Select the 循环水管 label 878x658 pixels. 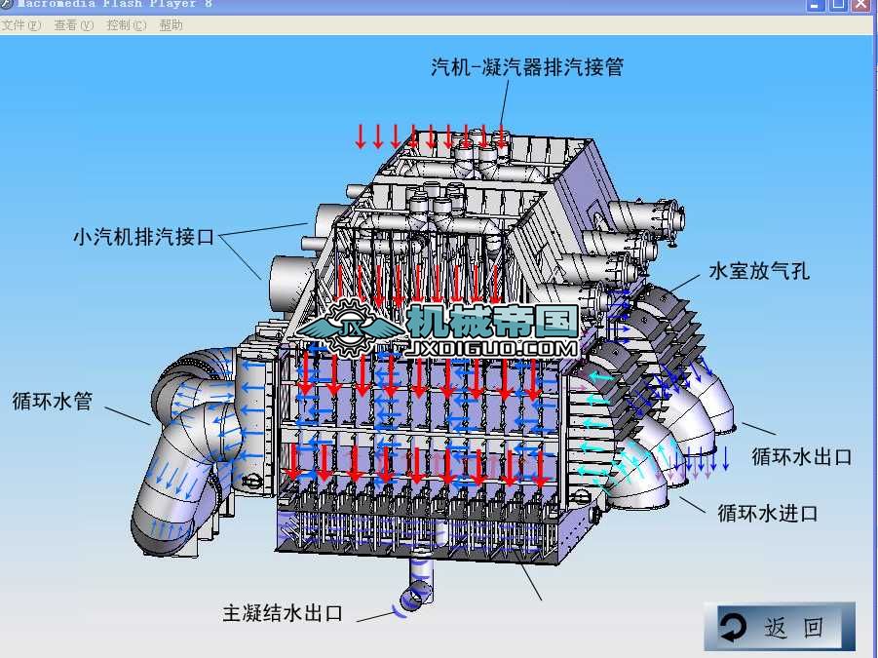coord(50,400)
